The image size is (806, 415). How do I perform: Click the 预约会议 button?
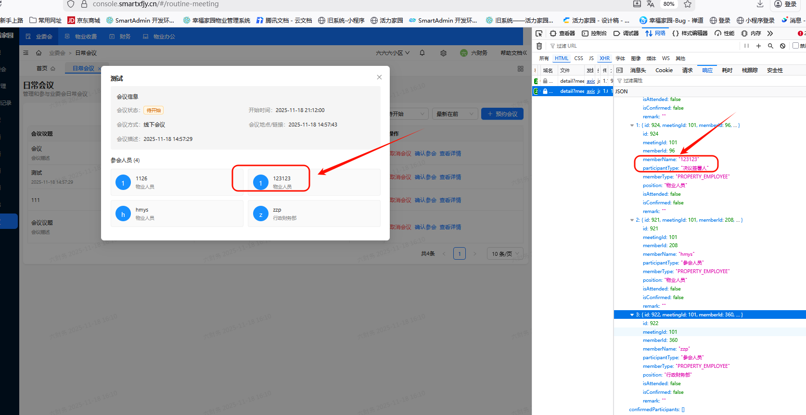coord(502,114)
